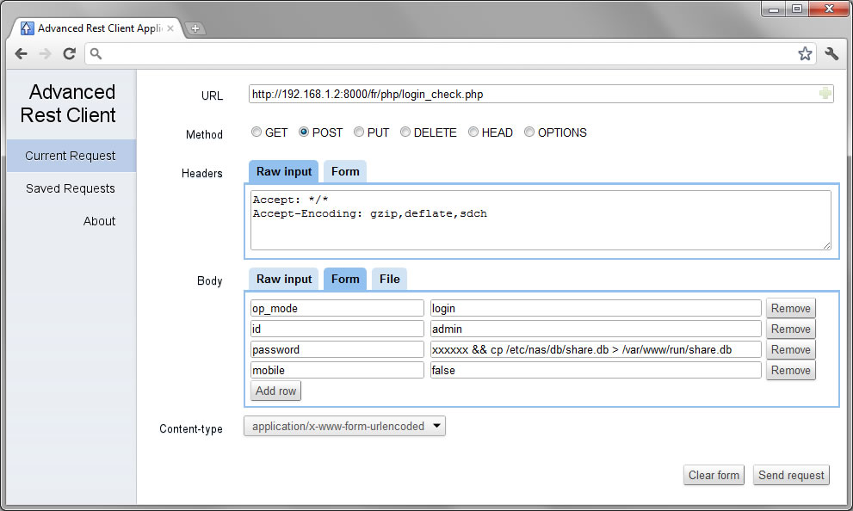Screen dimensions: 853x511
Task: Click the Clear form button
Action: pos(714,475)
